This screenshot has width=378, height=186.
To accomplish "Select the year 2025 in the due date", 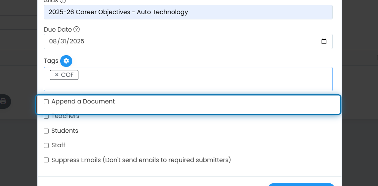I will (77, 41).
